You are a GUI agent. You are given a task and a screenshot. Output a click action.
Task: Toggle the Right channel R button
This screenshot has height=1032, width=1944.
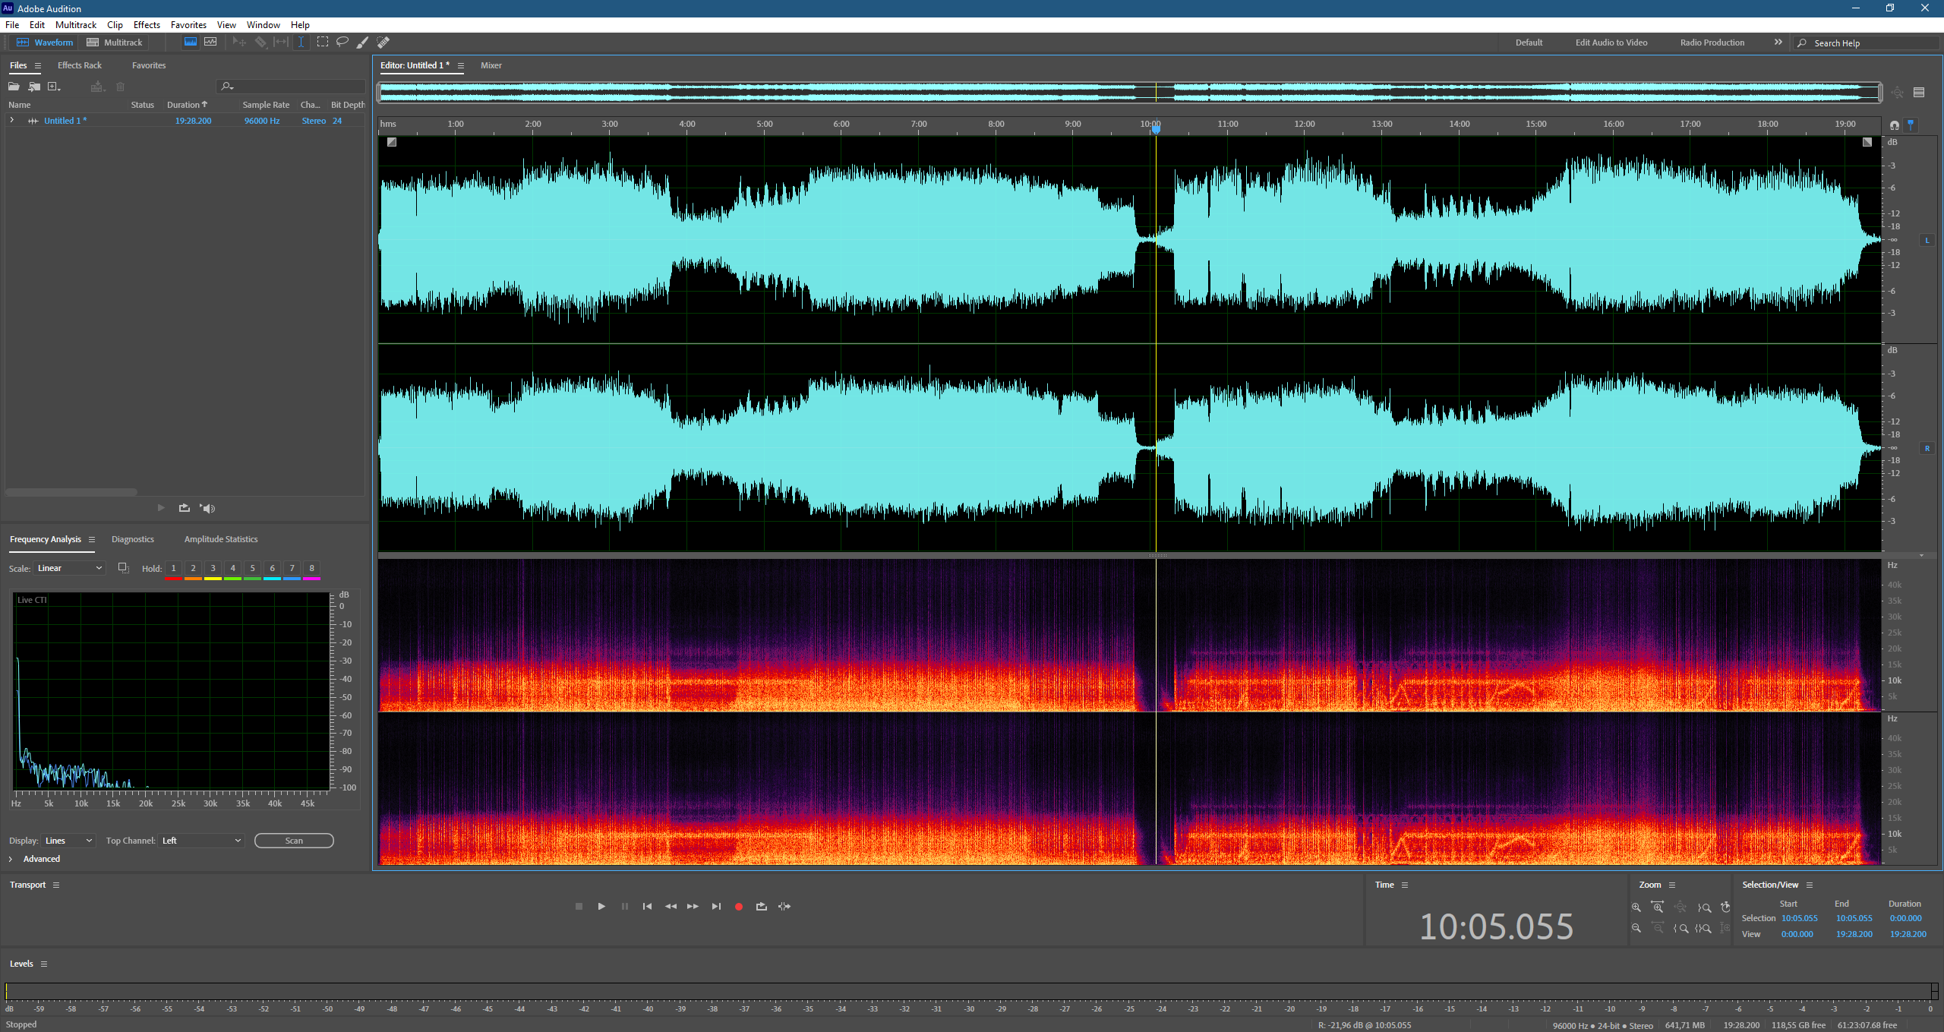(1927, 448)
